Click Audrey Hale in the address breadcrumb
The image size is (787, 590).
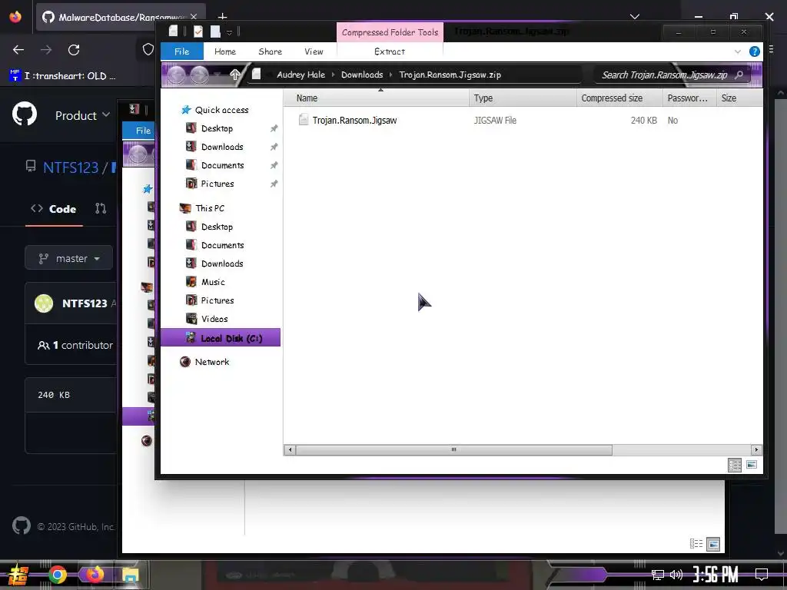(301, 75)
